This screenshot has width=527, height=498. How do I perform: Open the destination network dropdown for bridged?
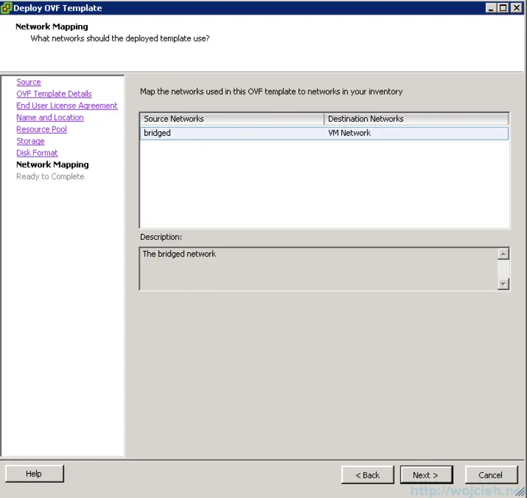(x=415, y=132)
